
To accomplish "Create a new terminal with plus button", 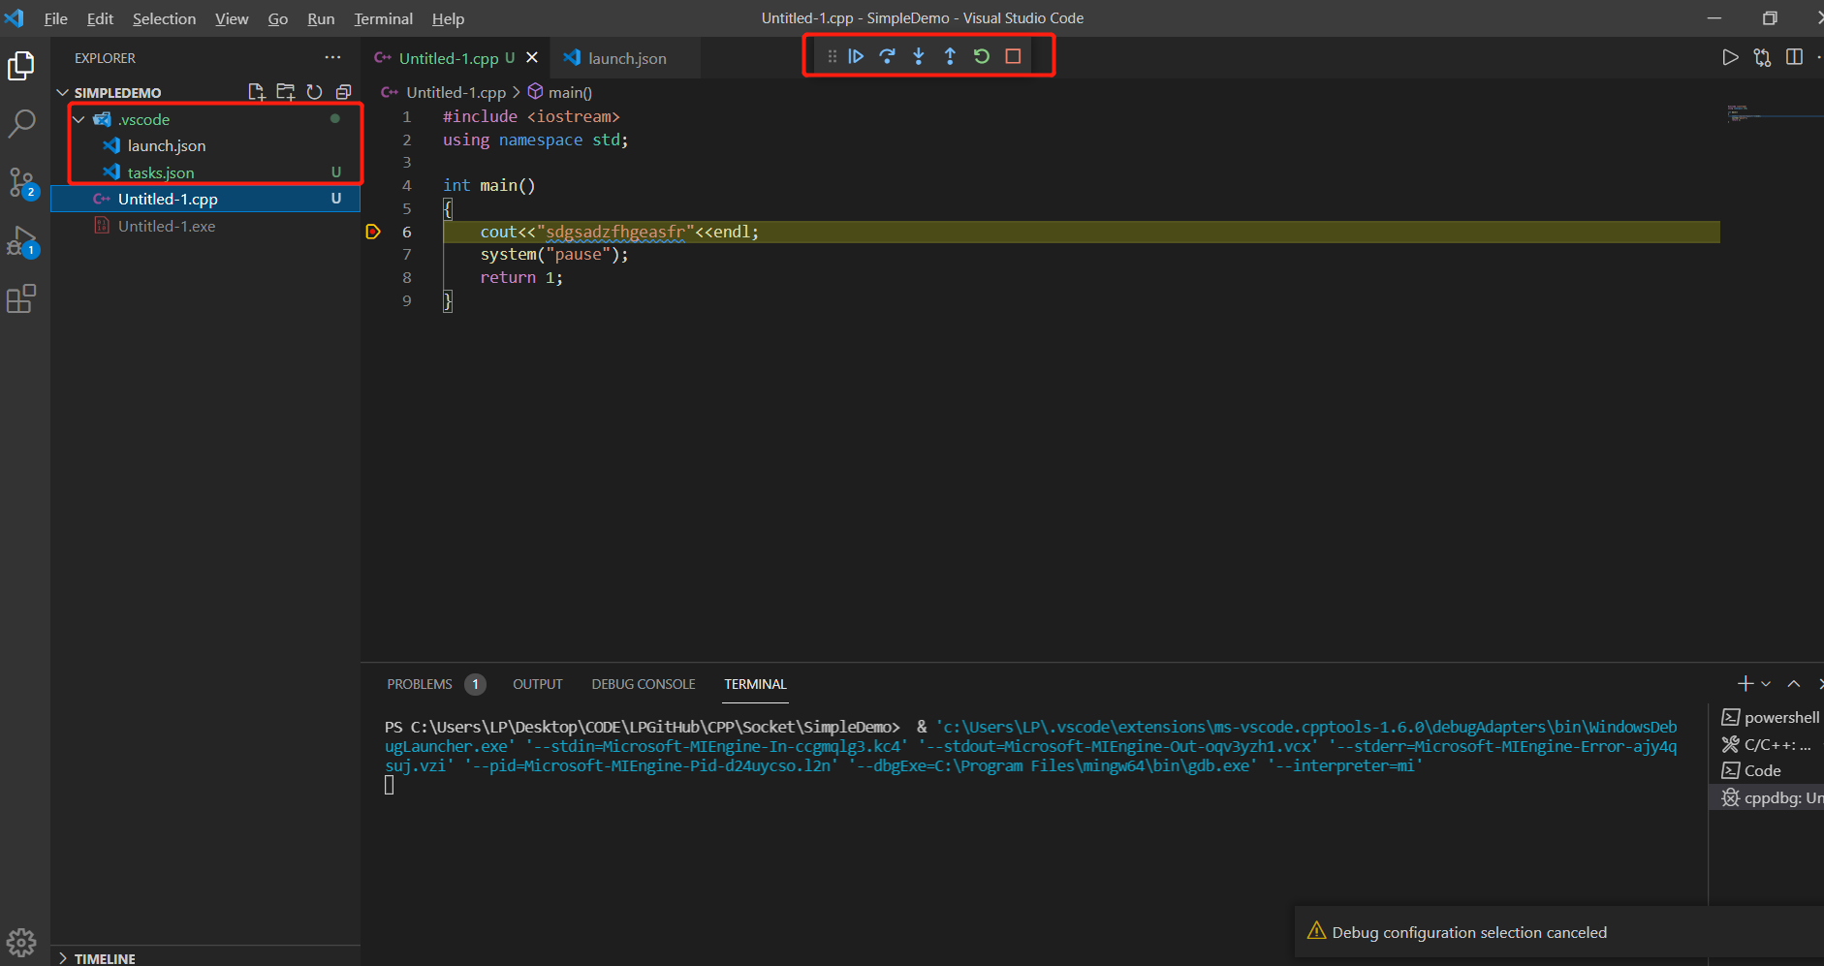I will pyautogui.click(x=1745, y=684).
